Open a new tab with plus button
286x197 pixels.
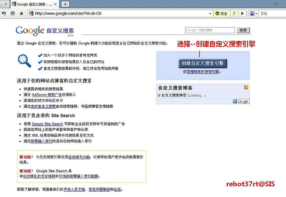(65, 4)
